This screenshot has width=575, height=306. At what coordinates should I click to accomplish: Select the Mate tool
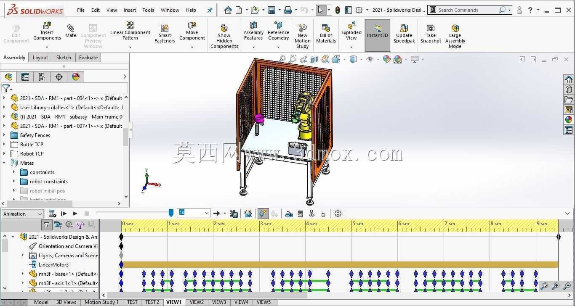pos(71,31)
